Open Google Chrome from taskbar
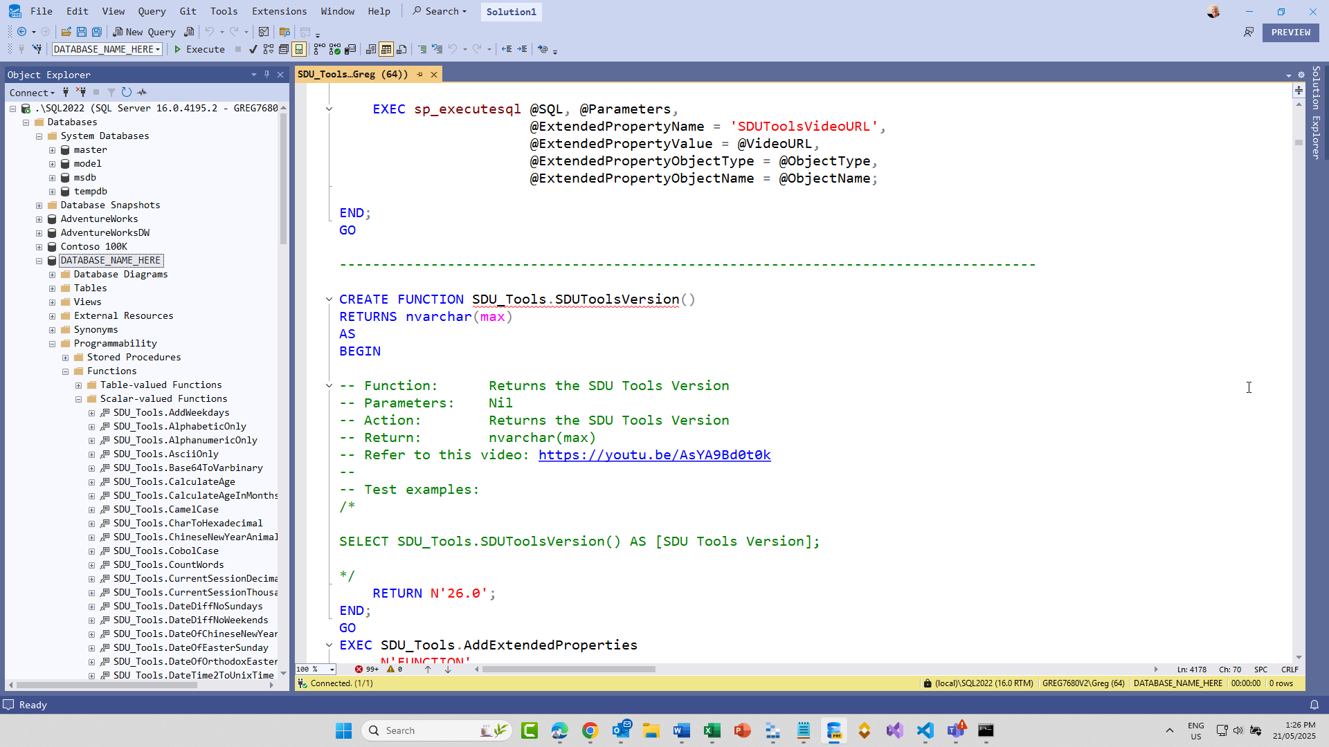Image resolution: width=1329 pixels, height=747 pixels. [x=590, y=730]
